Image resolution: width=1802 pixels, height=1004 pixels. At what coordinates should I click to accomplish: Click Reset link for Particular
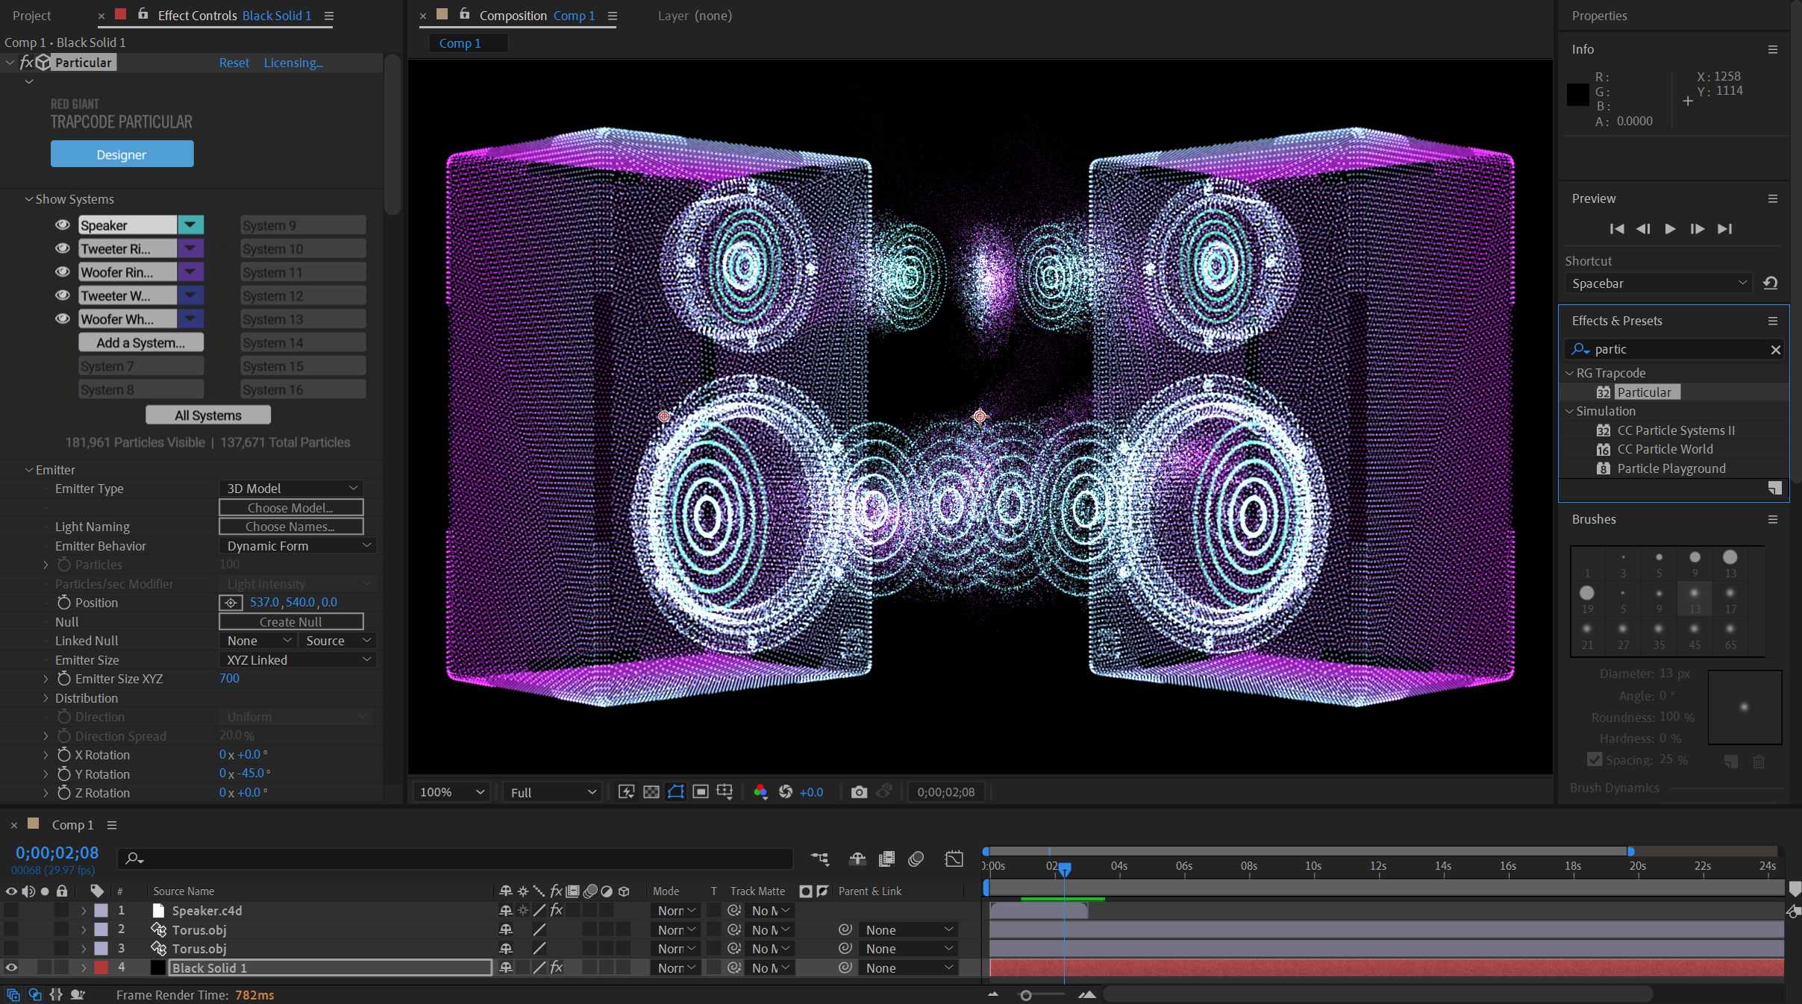234,63
